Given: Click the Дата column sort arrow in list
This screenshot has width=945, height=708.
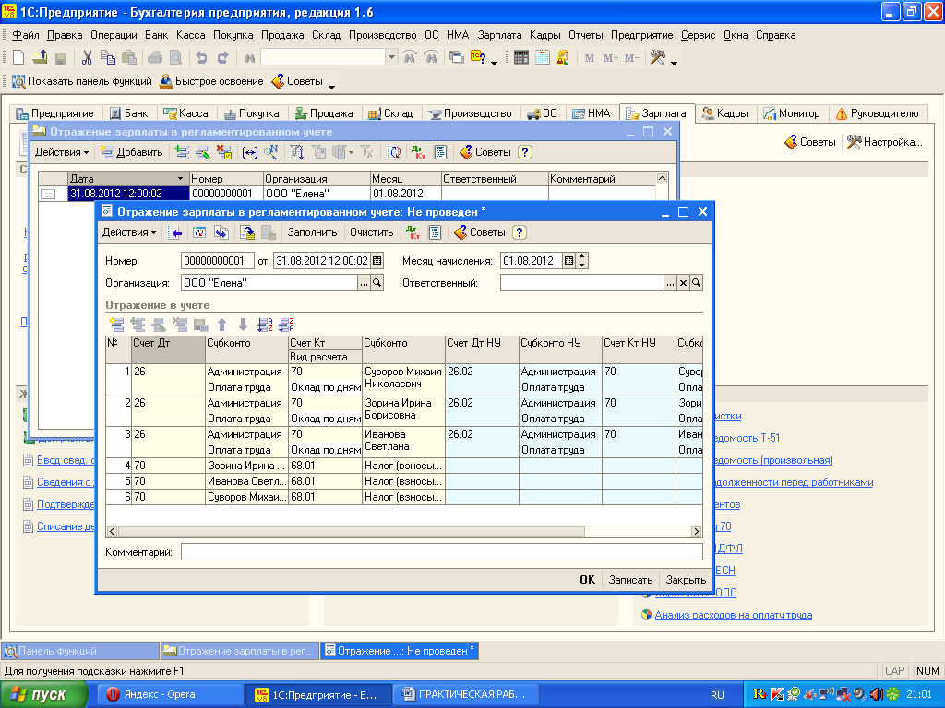Looking at the screenshot, I should pos(180,179).
